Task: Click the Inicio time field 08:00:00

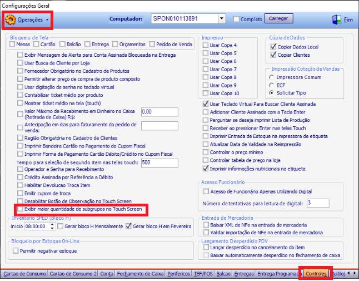Action: pos(37,226)
